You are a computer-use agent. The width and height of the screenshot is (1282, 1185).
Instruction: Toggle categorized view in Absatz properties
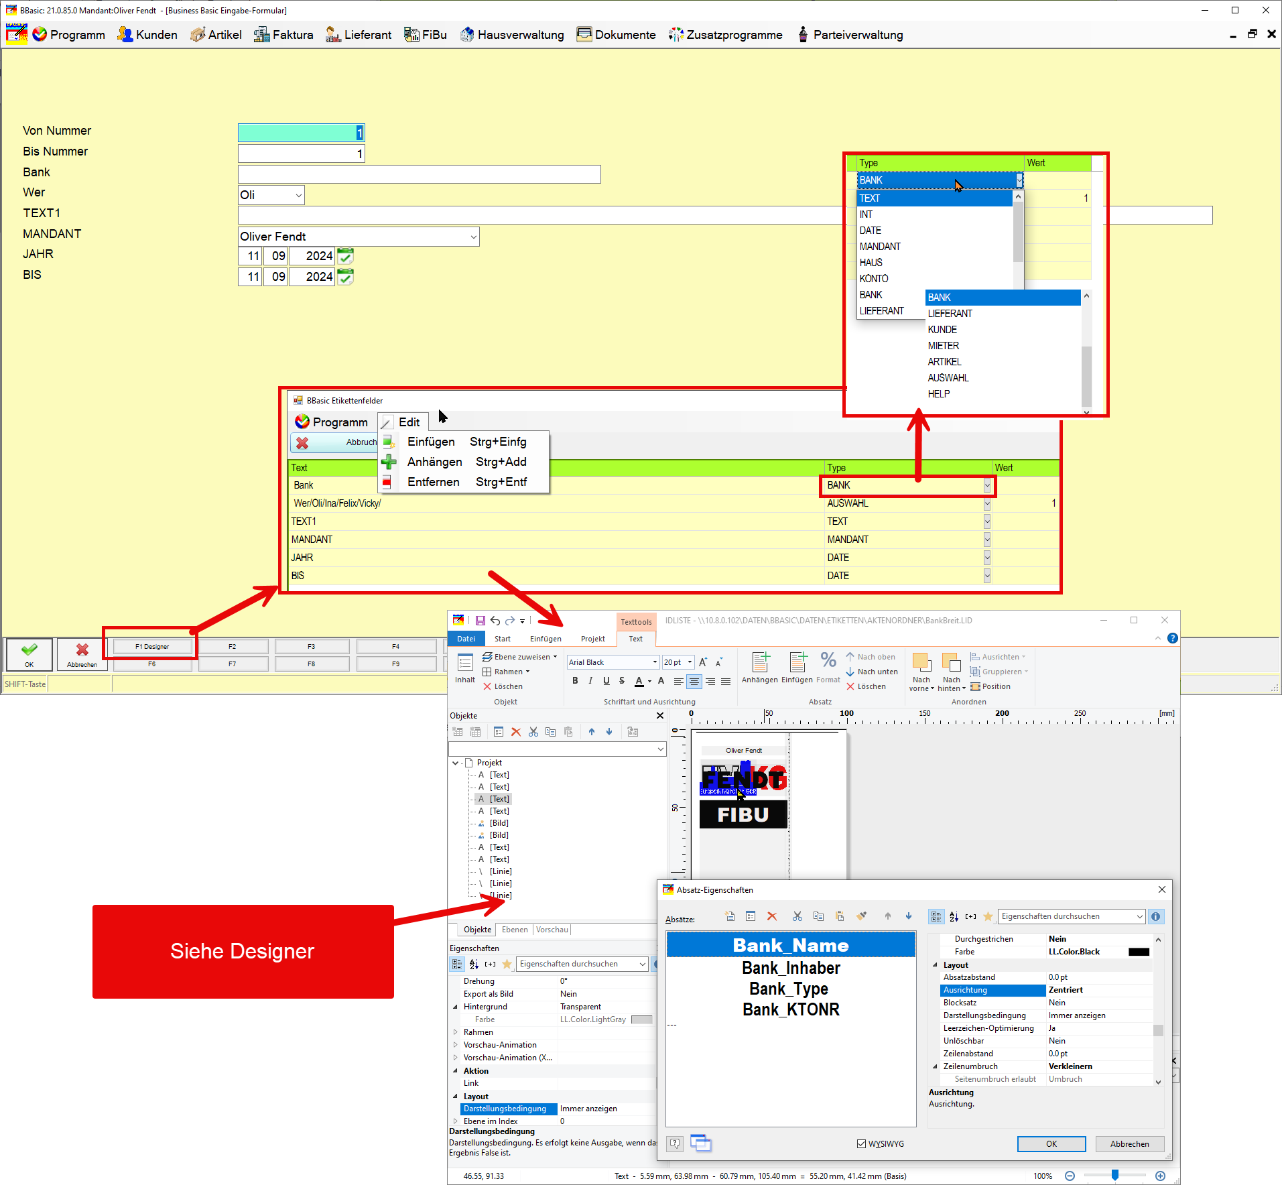click(x=936, y=916)
